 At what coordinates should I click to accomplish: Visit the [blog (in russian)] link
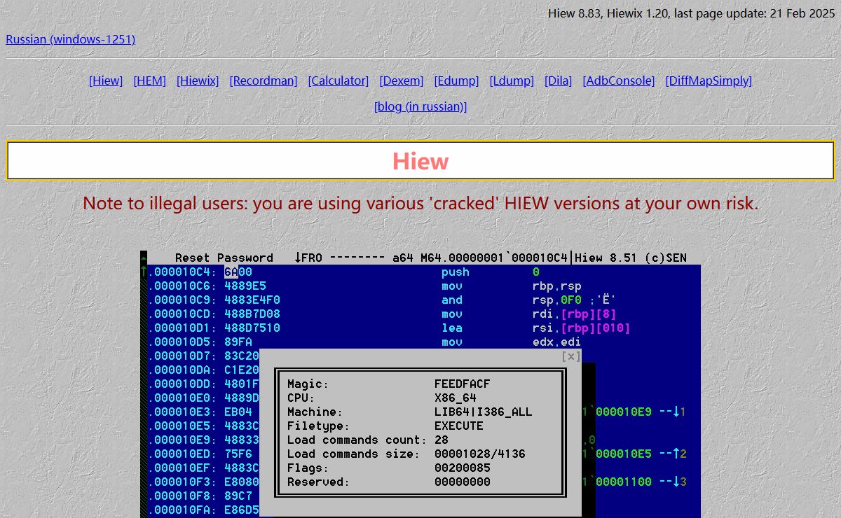pos(420,106)
